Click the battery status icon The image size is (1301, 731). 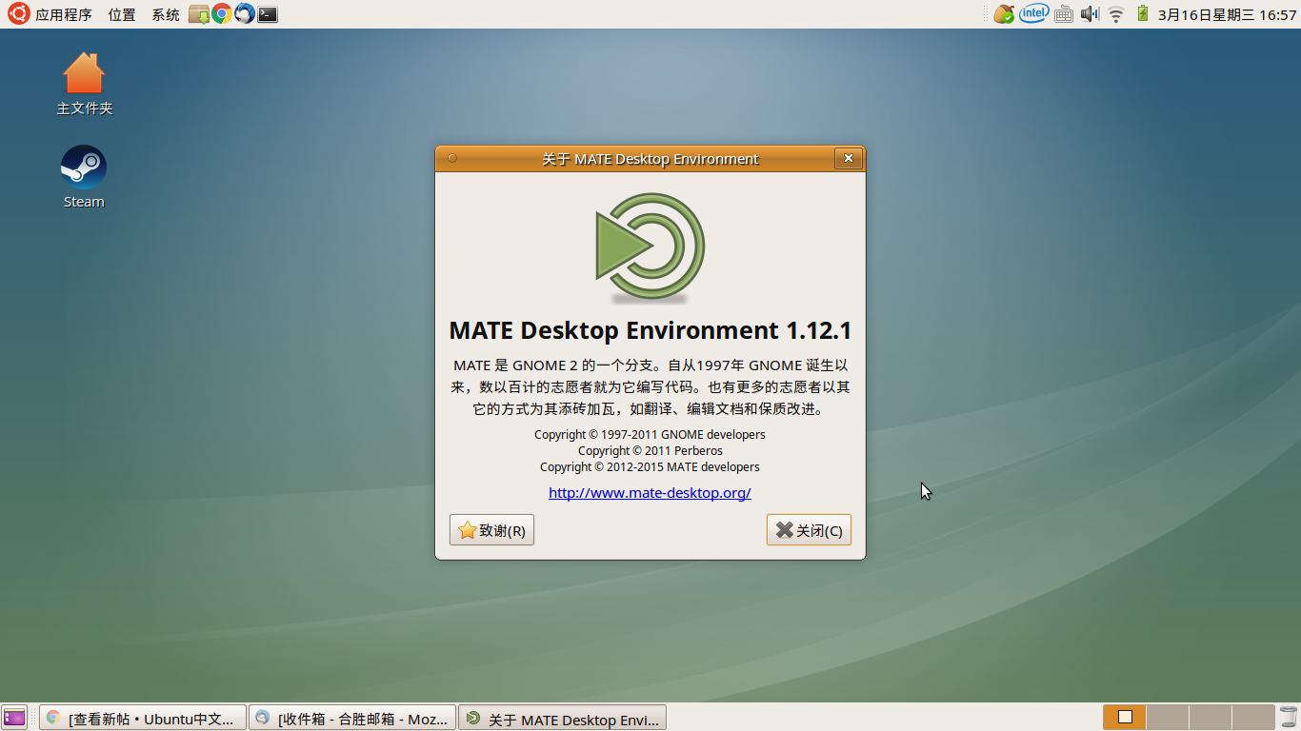coord(1143,13)
